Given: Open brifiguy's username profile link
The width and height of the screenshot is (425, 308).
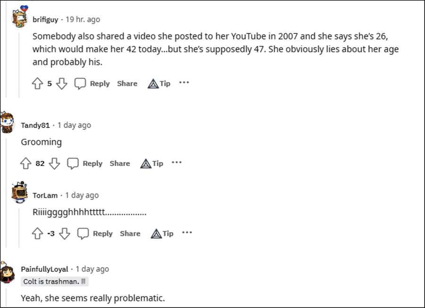Looking at the screenshot, I should pos(46,19).
